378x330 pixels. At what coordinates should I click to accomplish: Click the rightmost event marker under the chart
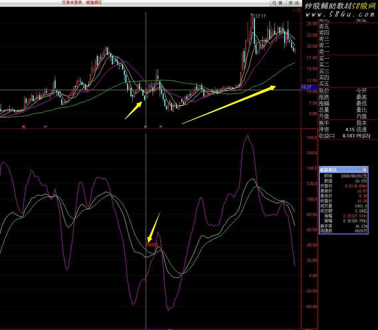click(161, 126)
